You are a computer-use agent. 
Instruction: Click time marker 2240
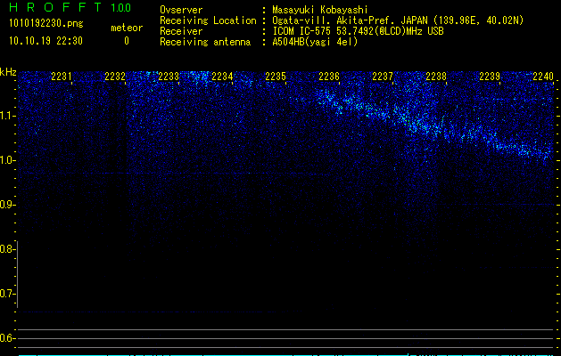(543, 76)
